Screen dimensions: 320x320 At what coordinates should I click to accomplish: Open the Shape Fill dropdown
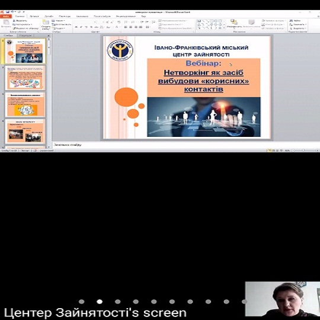coord(274,21)
